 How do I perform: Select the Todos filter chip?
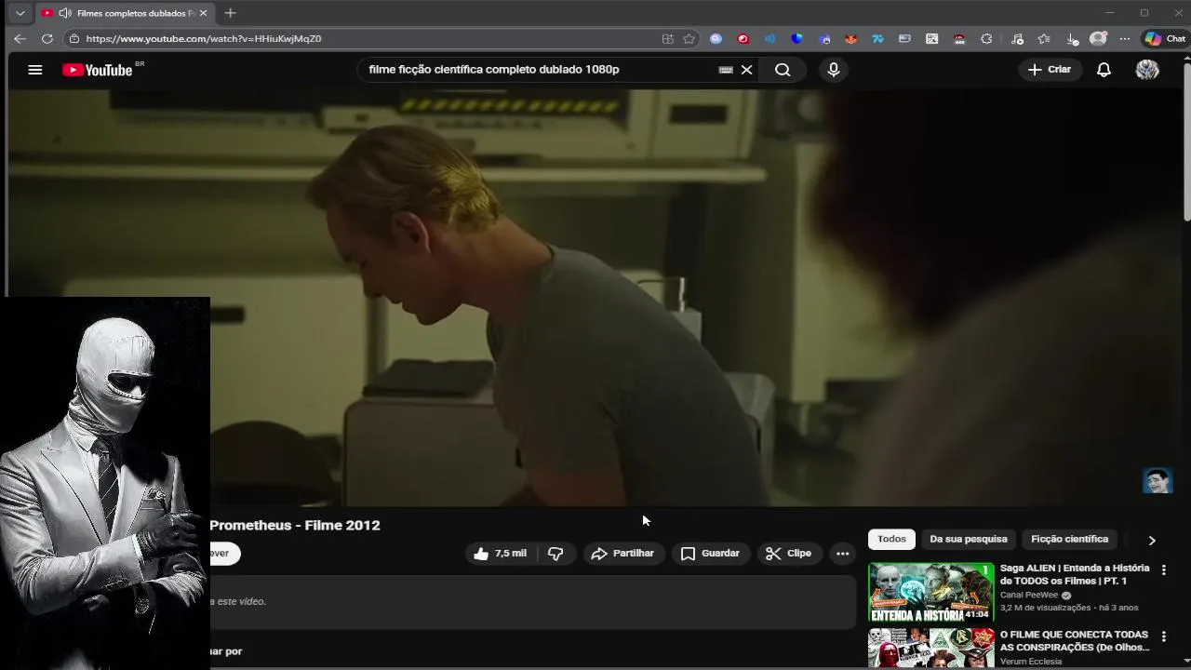[x=891, y=540]
